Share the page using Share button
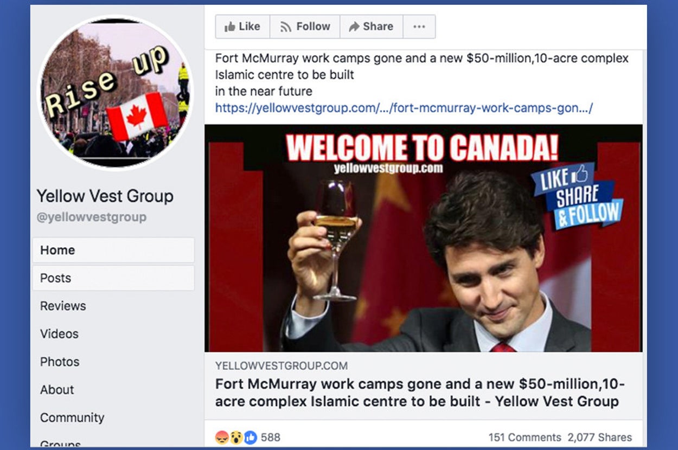Viewport: 678px width, 450px height. 371,27
